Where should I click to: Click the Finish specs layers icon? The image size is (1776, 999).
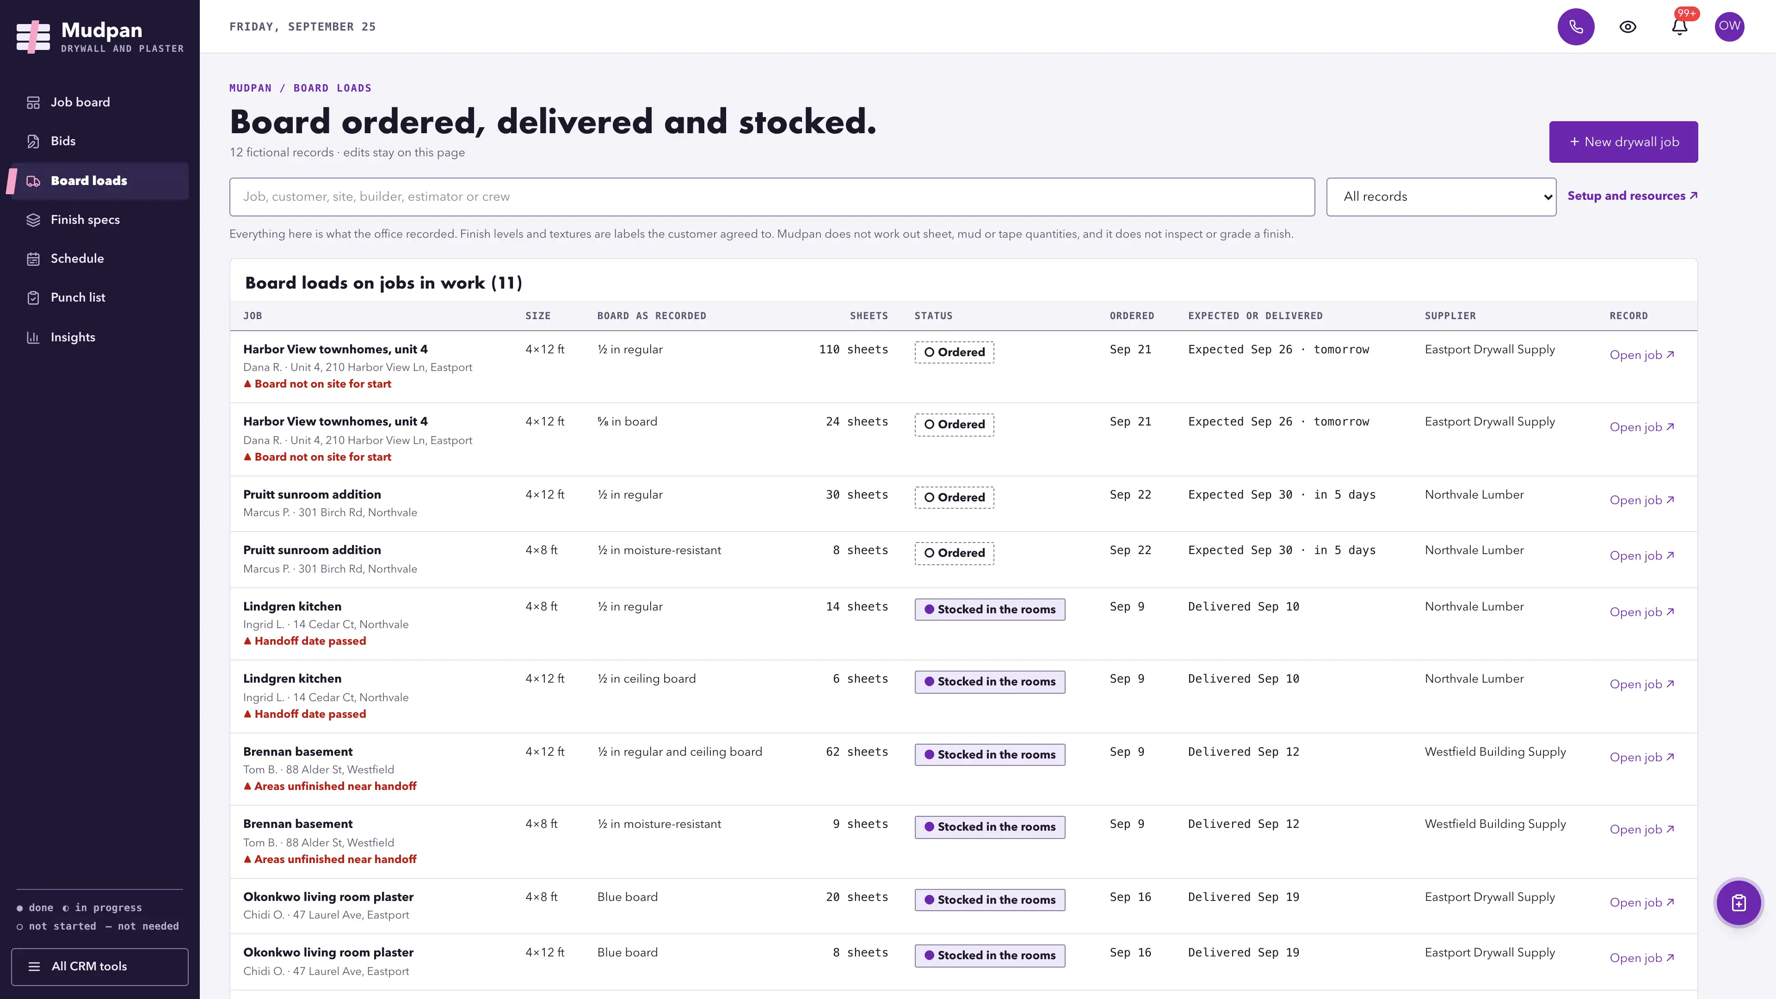click(x=33, y=220)
